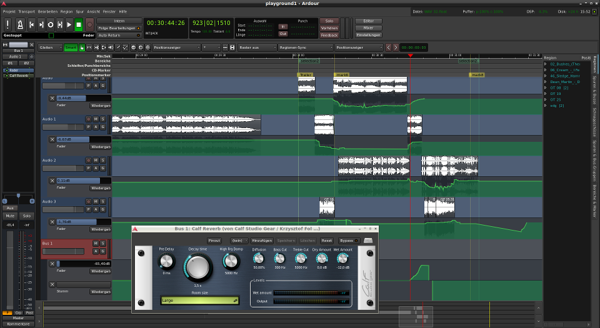Viewport: 600px width, 328px height.
Task: Toggle Auto Return option
Action: tap(119, 35)
